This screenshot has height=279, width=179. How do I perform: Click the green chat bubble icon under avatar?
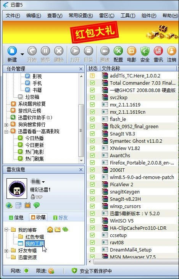[37, 205]
